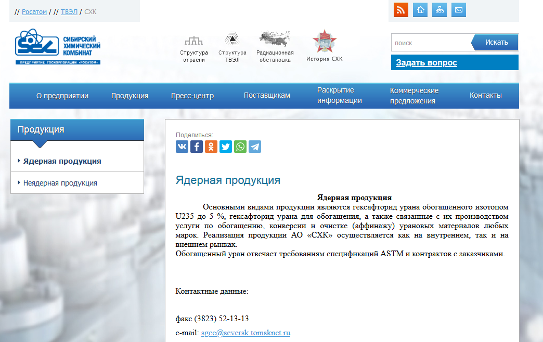The image size is (543, 342).
Task: Open О предприятии menu
Action: tap(62, 96)
